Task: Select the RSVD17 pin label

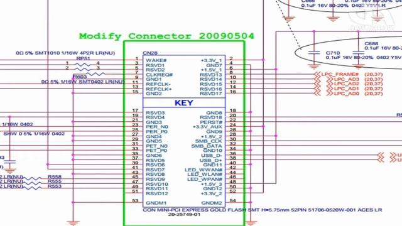Action: pos(211,94)
